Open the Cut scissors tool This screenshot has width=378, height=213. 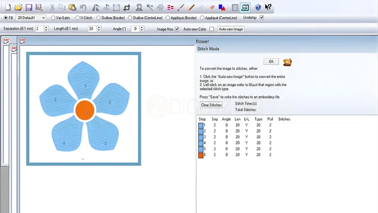[52, 7]
